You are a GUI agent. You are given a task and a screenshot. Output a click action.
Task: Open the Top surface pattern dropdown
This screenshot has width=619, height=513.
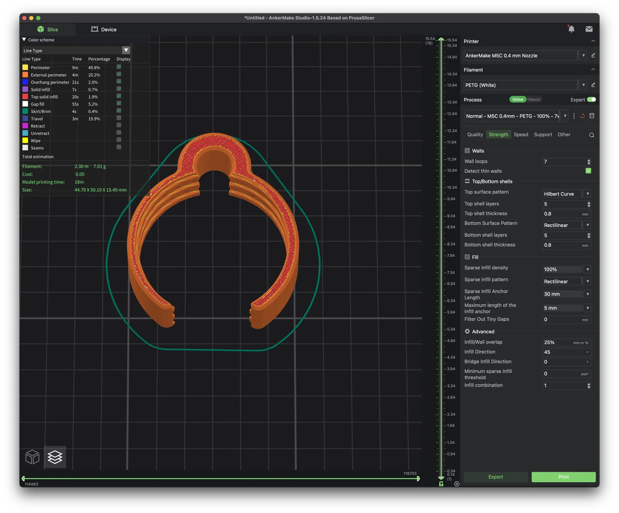tap(587, 194)
